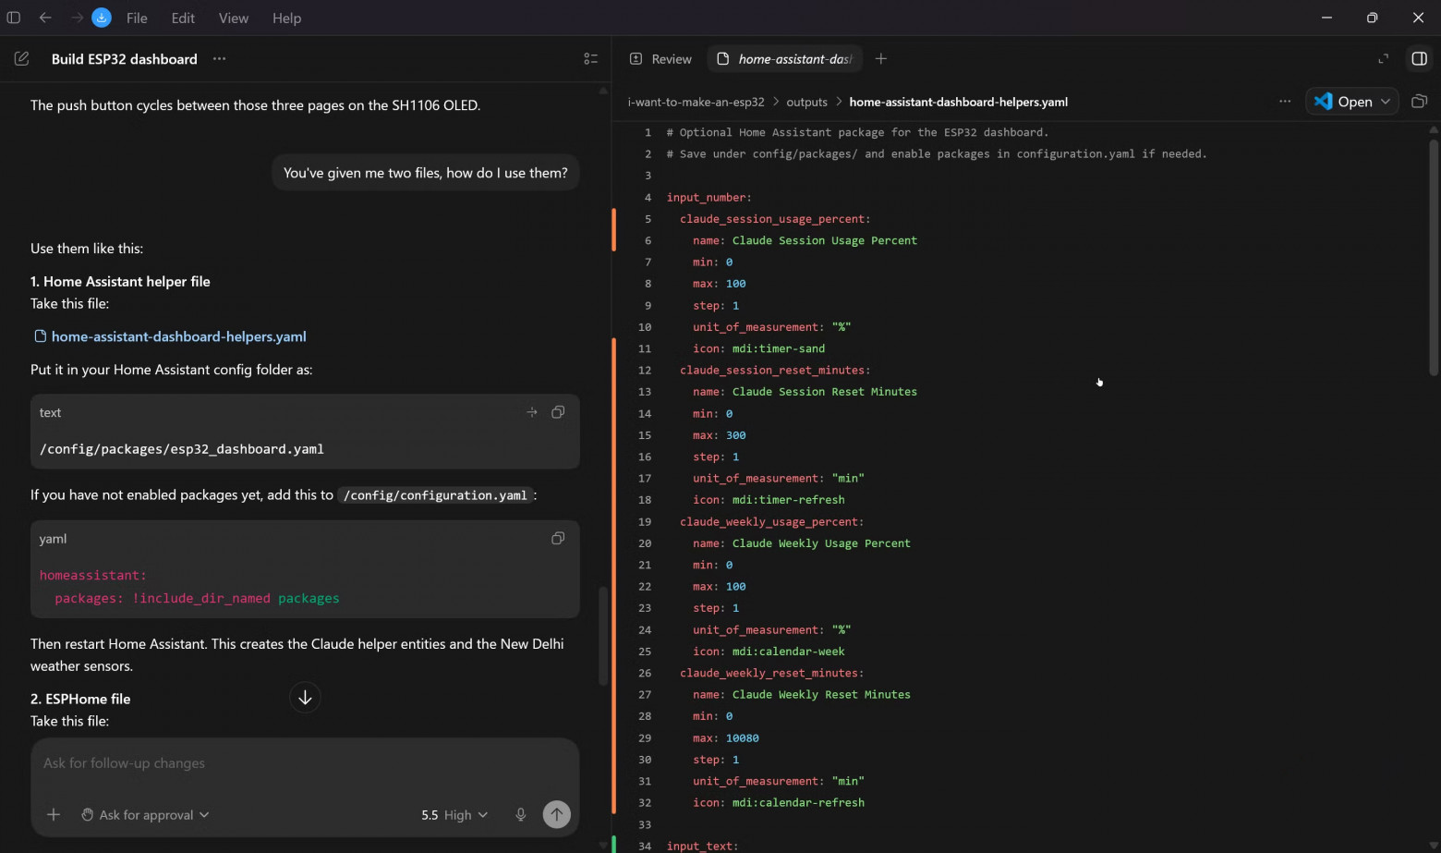
Task: Copy the text code block path
Action: [x=558, y=412]
